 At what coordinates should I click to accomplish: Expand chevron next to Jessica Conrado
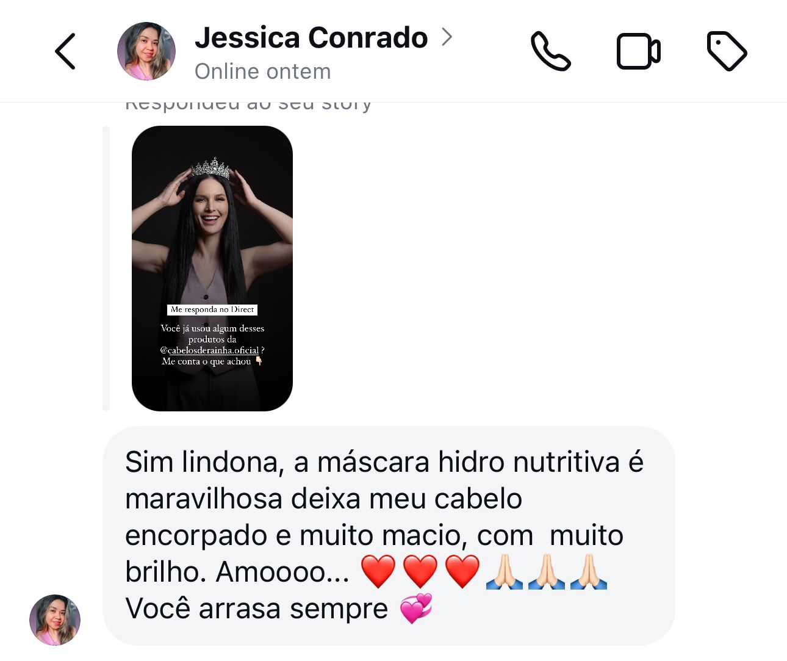click(447, 37)
